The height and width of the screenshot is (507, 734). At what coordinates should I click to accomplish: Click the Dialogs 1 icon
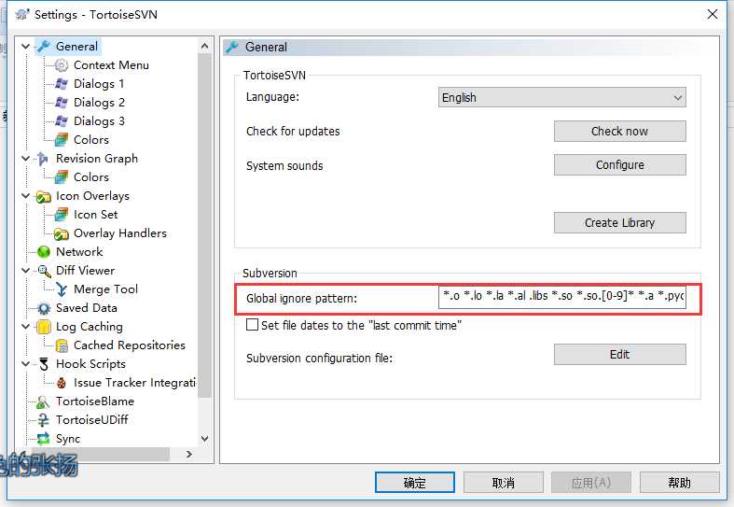click(x=62, y=84)
